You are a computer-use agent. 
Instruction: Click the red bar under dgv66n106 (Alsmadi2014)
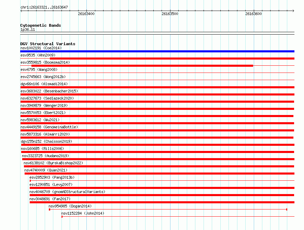click(x=157, y=87)
